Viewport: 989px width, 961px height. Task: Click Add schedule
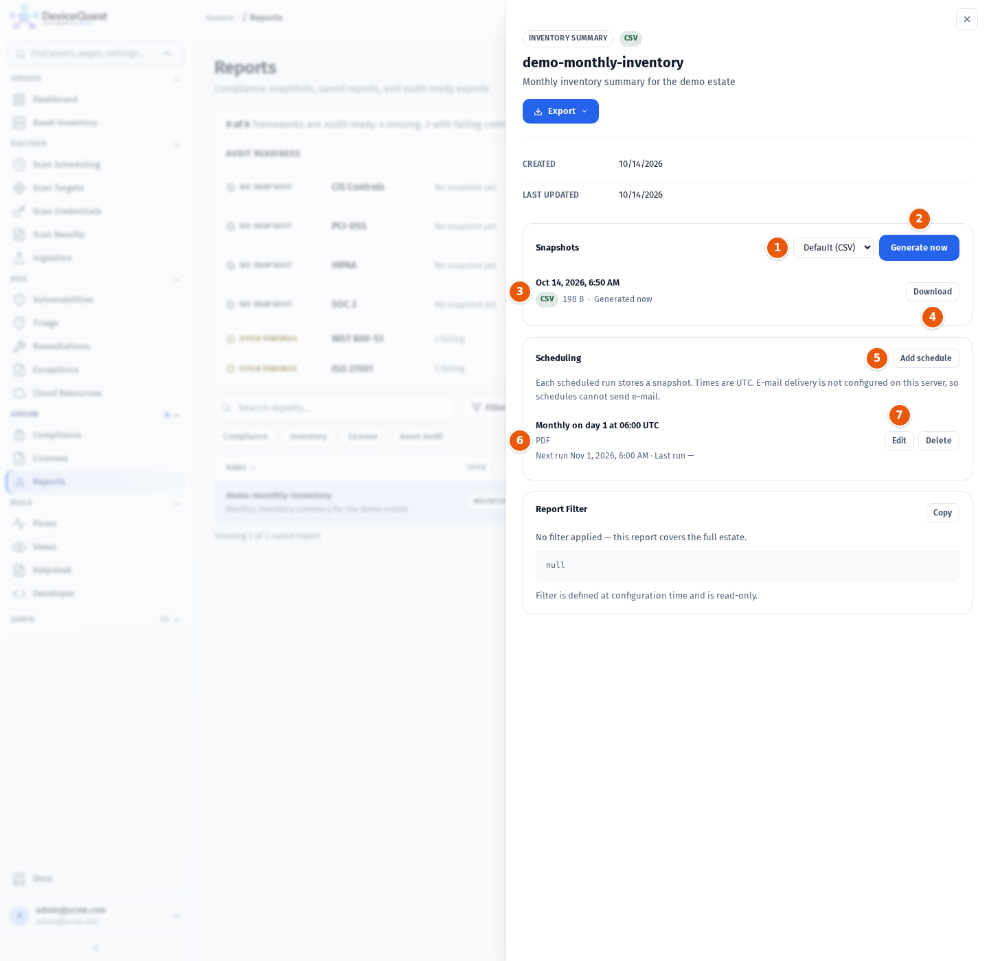coord(926,358)
